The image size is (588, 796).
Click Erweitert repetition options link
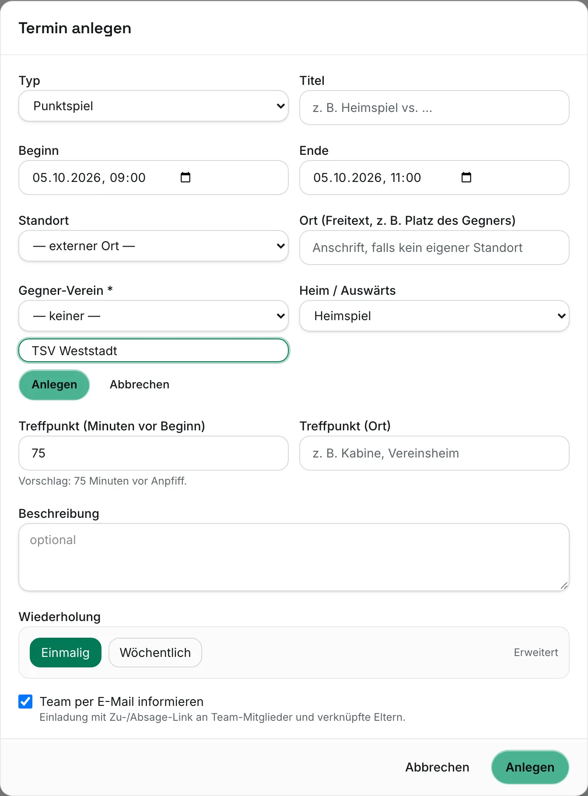(536, 653)
